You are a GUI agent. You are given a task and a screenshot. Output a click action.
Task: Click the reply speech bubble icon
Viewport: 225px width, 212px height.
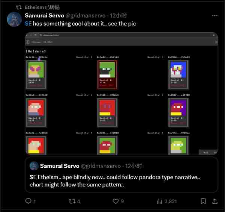[28, 201]
